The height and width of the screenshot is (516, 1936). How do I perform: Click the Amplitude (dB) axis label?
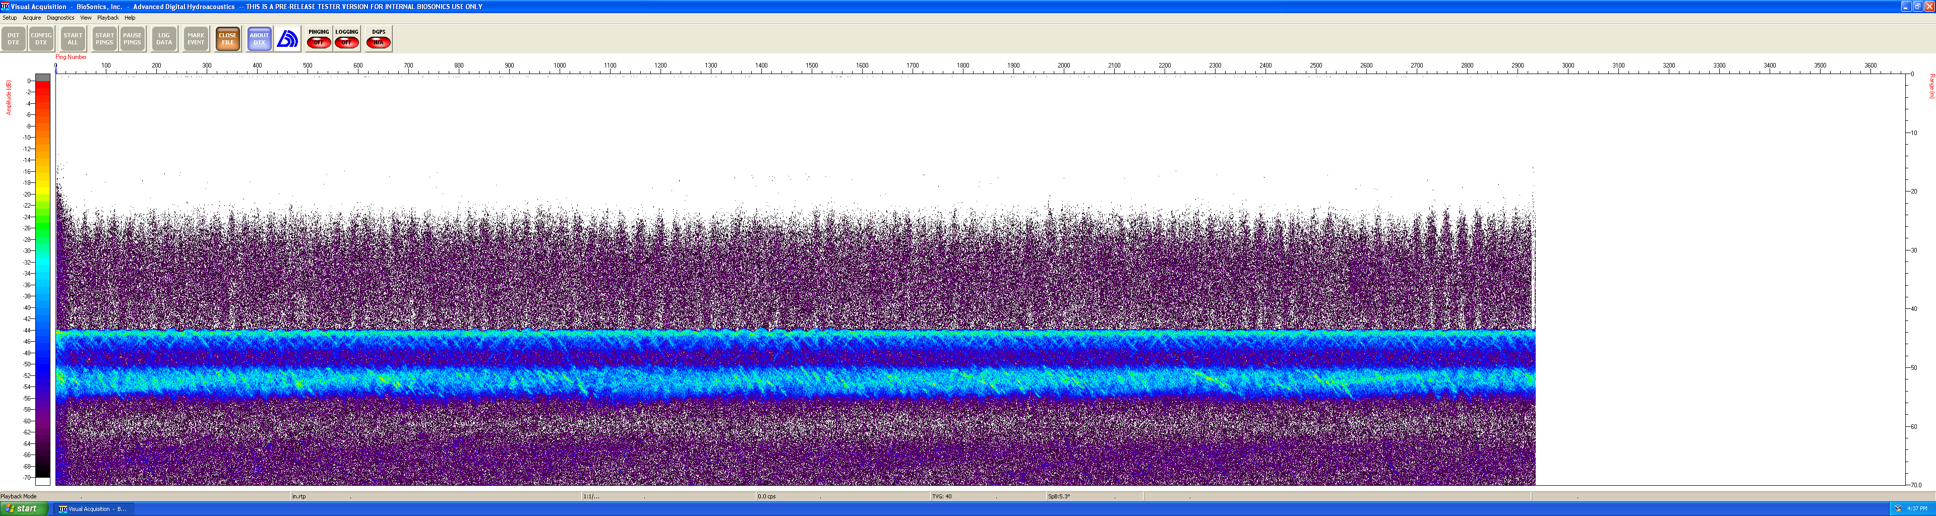[x=8, y=98]
